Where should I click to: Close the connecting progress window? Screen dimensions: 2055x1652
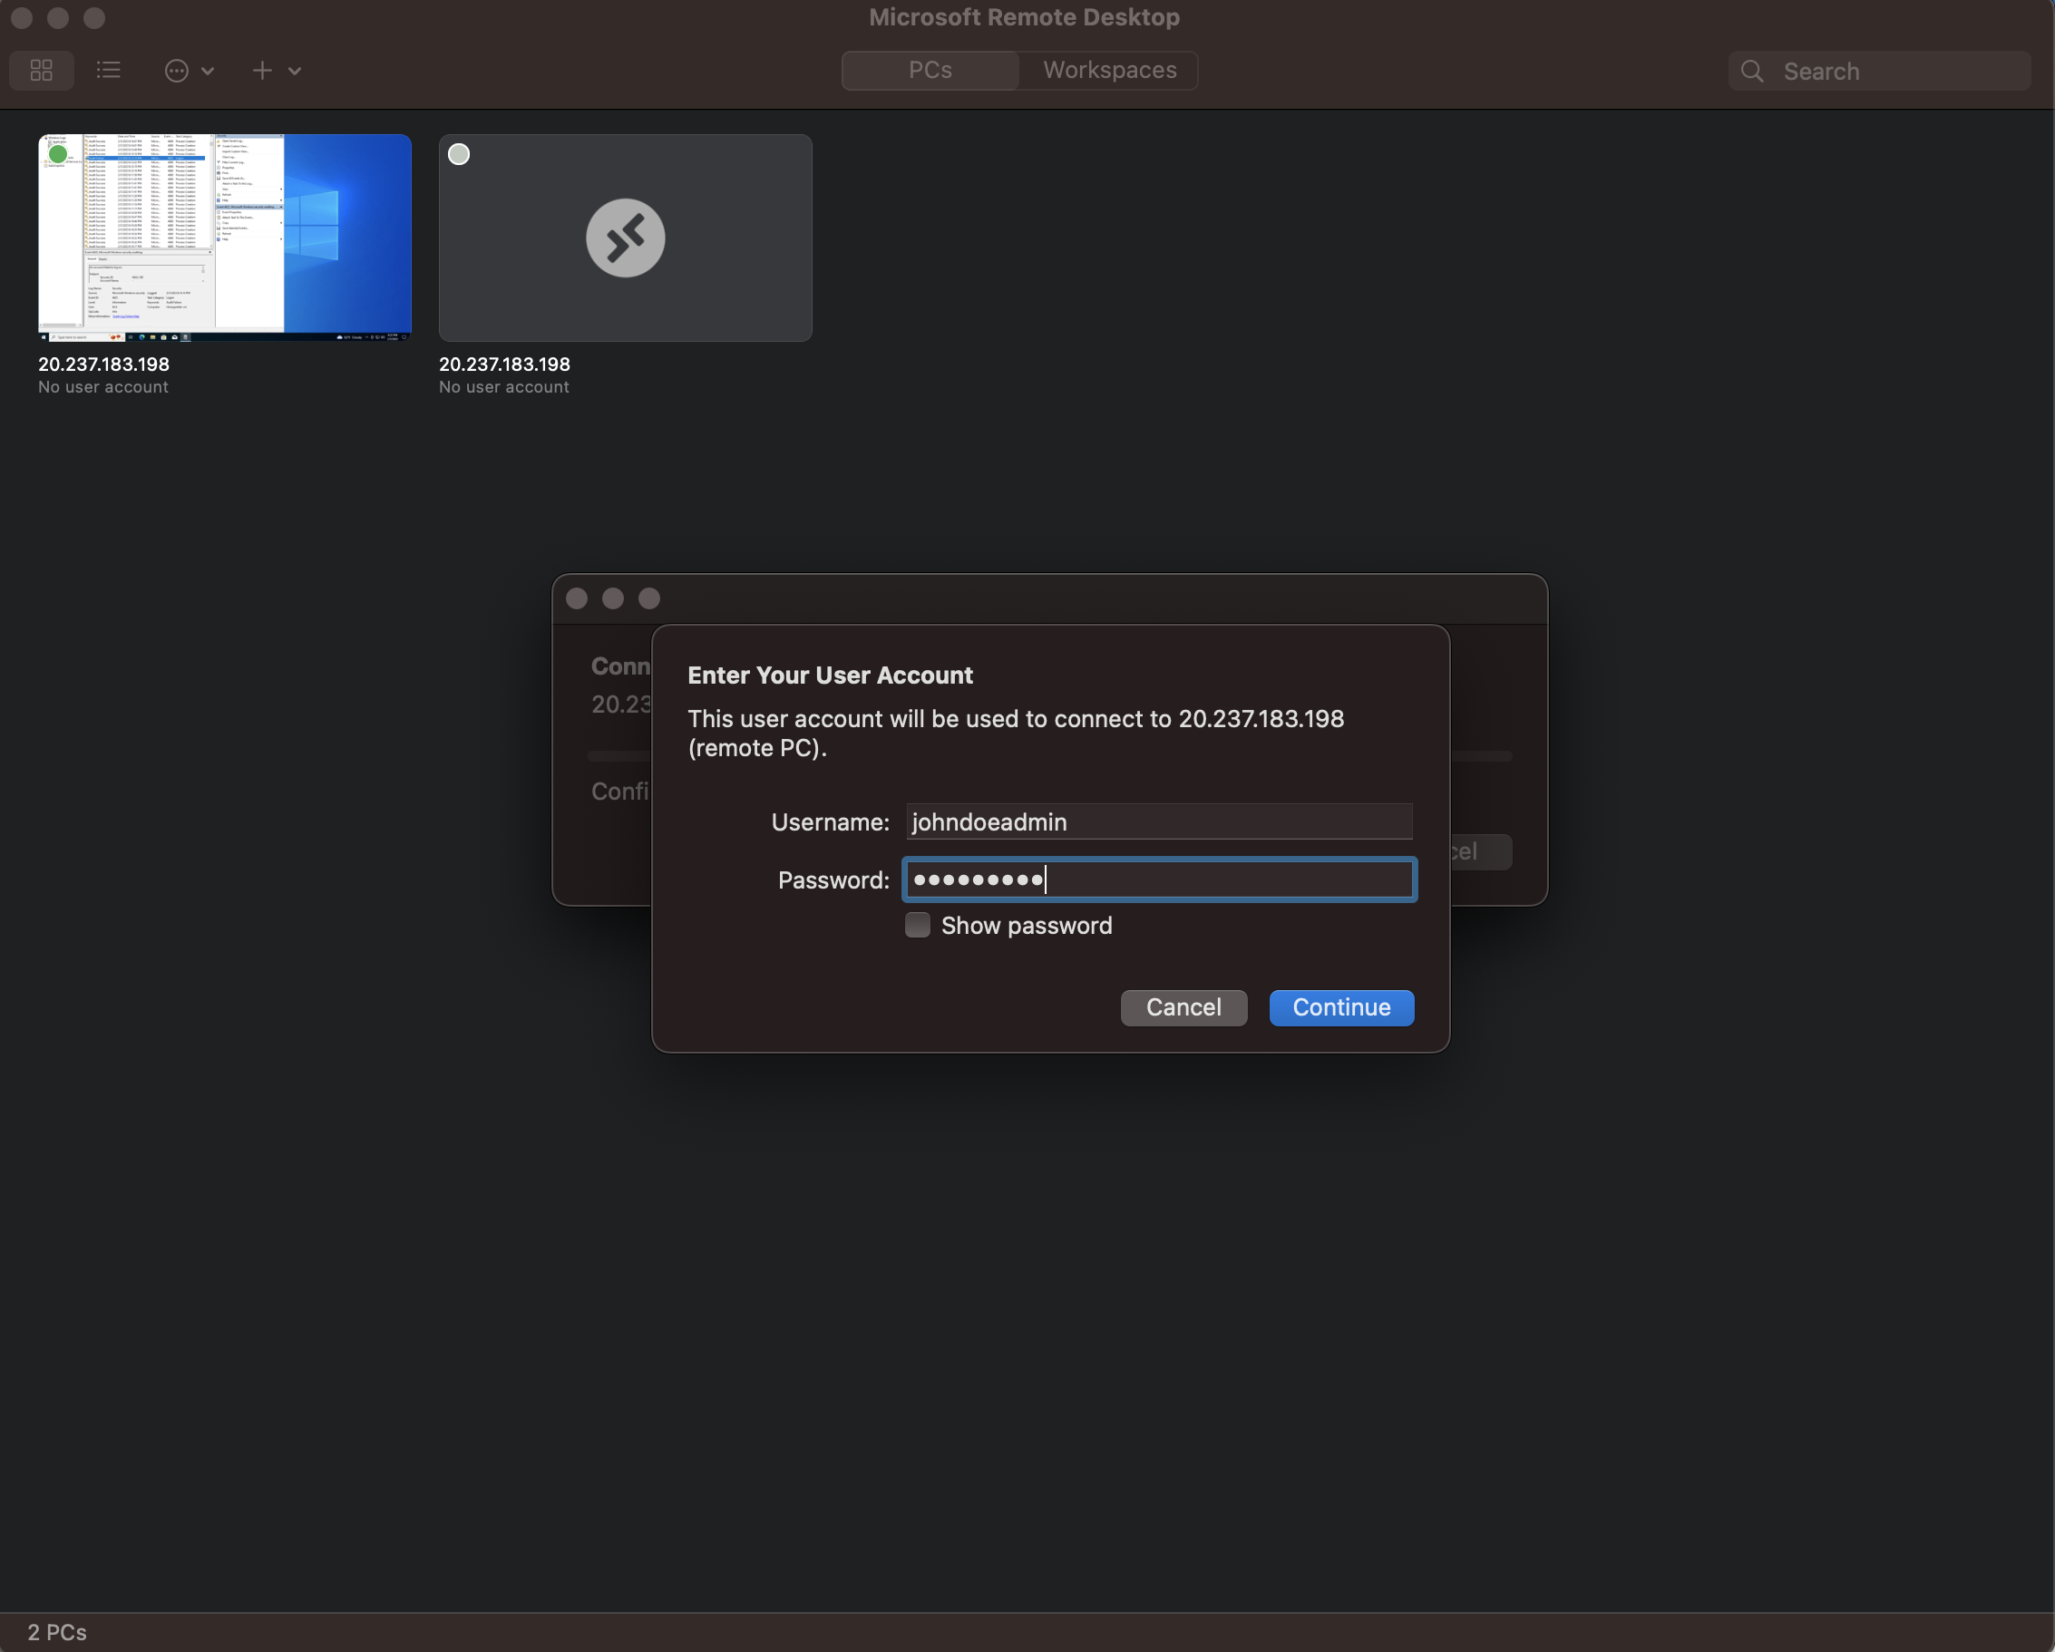click(x=577, y=598)
